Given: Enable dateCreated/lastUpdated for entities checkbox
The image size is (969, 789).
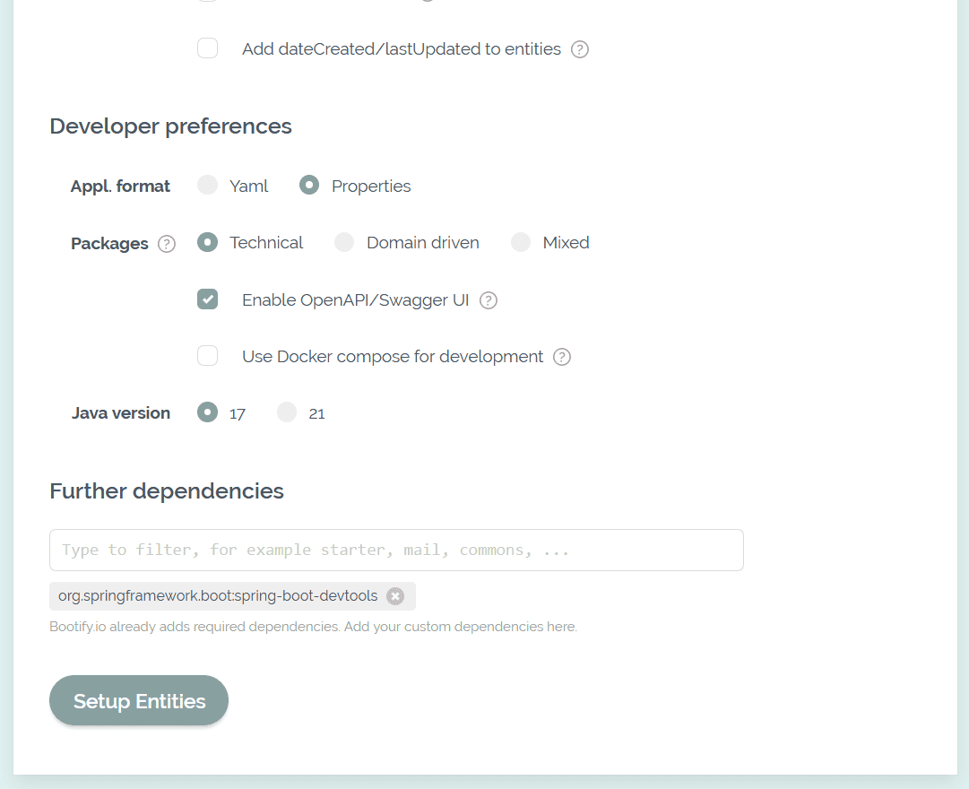Looking at the screenshot, I should pos(208,48).
